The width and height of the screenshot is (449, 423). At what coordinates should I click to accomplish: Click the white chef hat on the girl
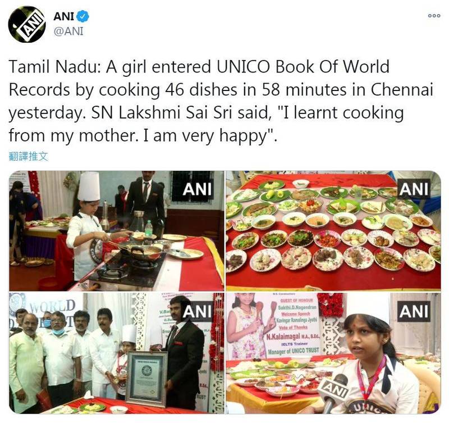[x=89, y=187]
